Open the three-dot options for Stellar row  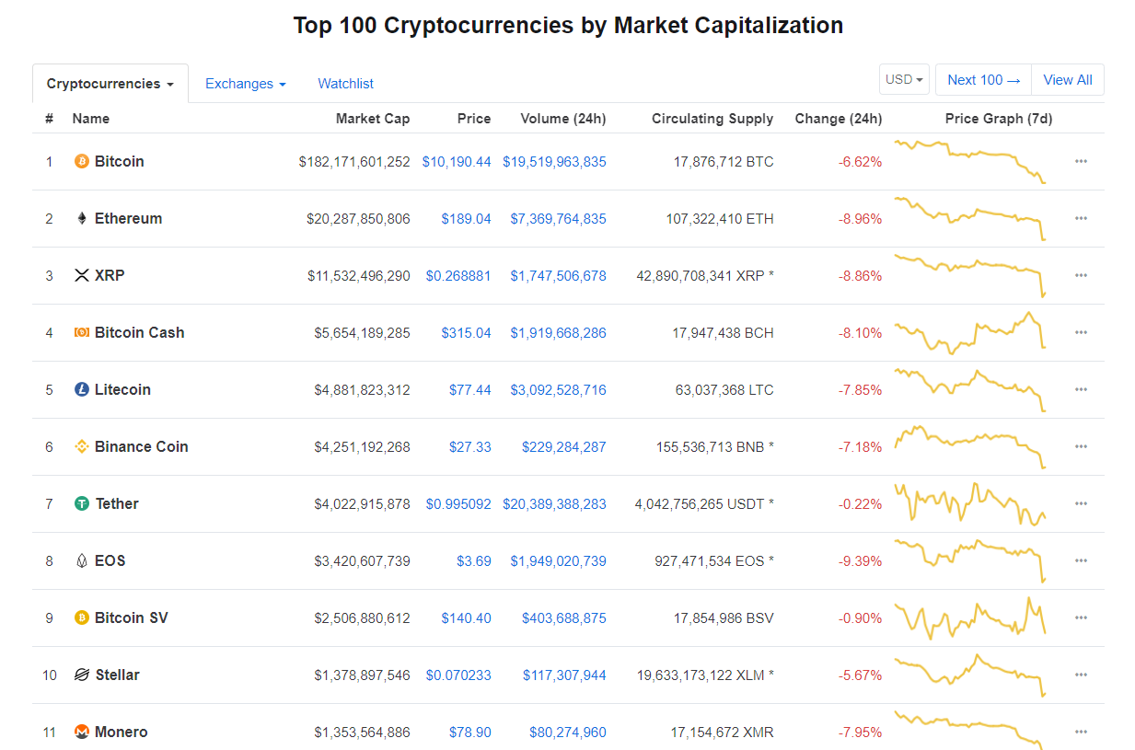1081,675
